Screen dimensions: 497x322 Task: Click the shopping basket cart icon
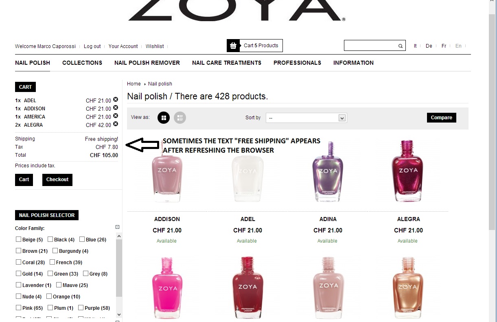click(x=233, y=46)
